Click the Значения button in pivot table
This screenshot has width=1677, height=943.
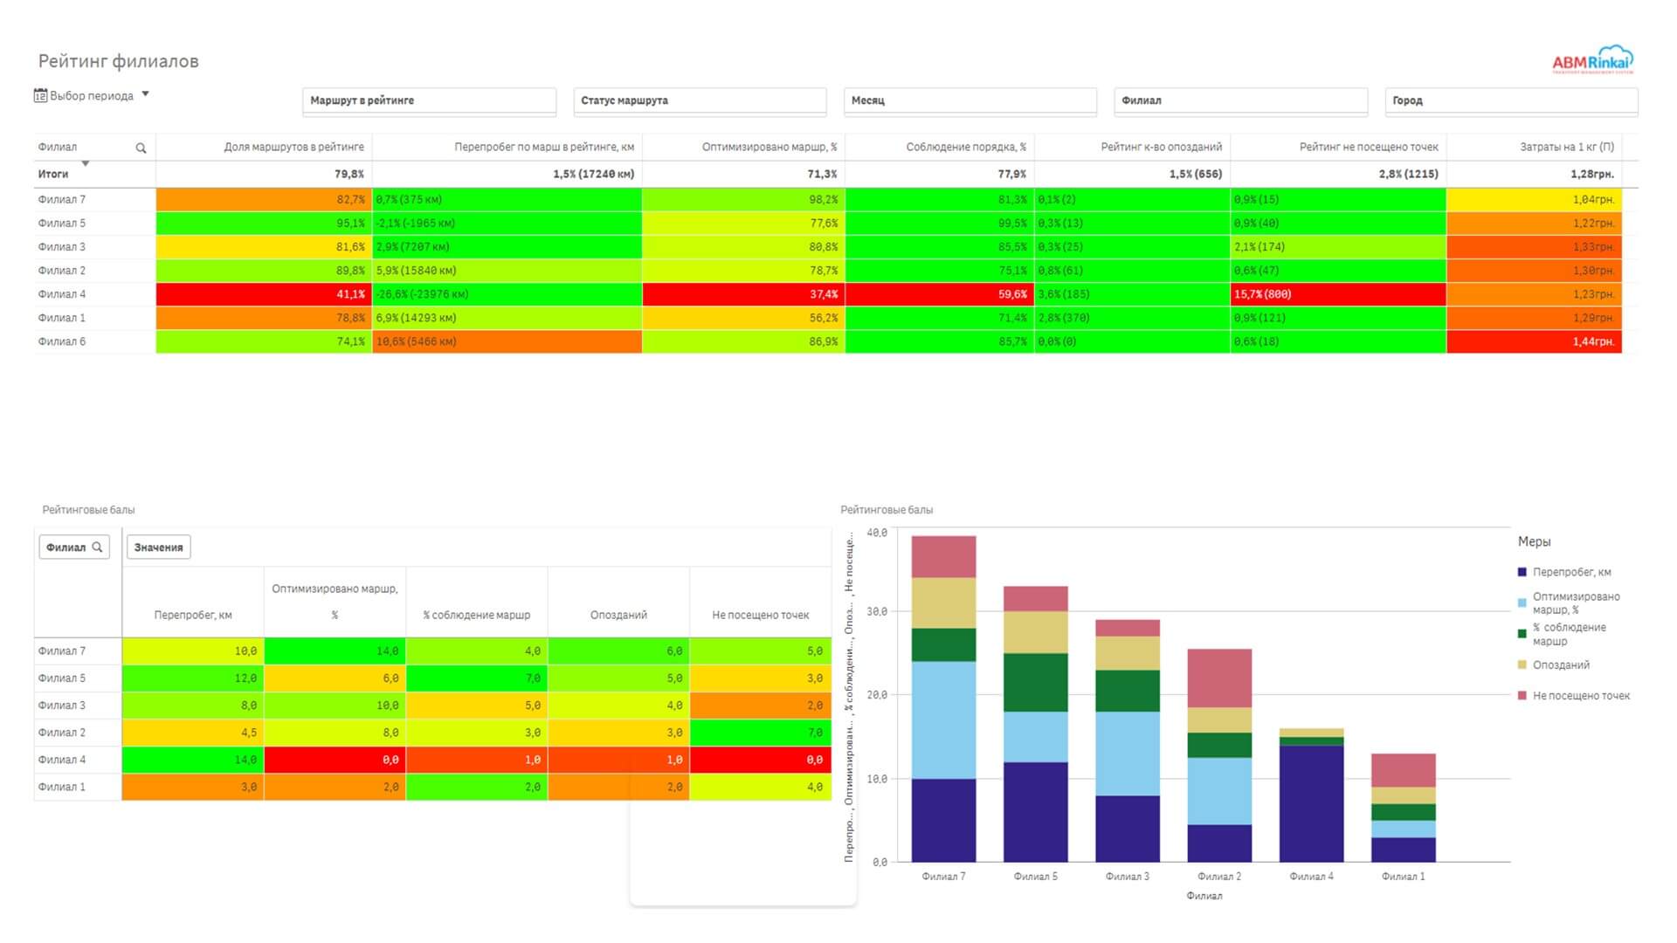(x=158, y=547)
